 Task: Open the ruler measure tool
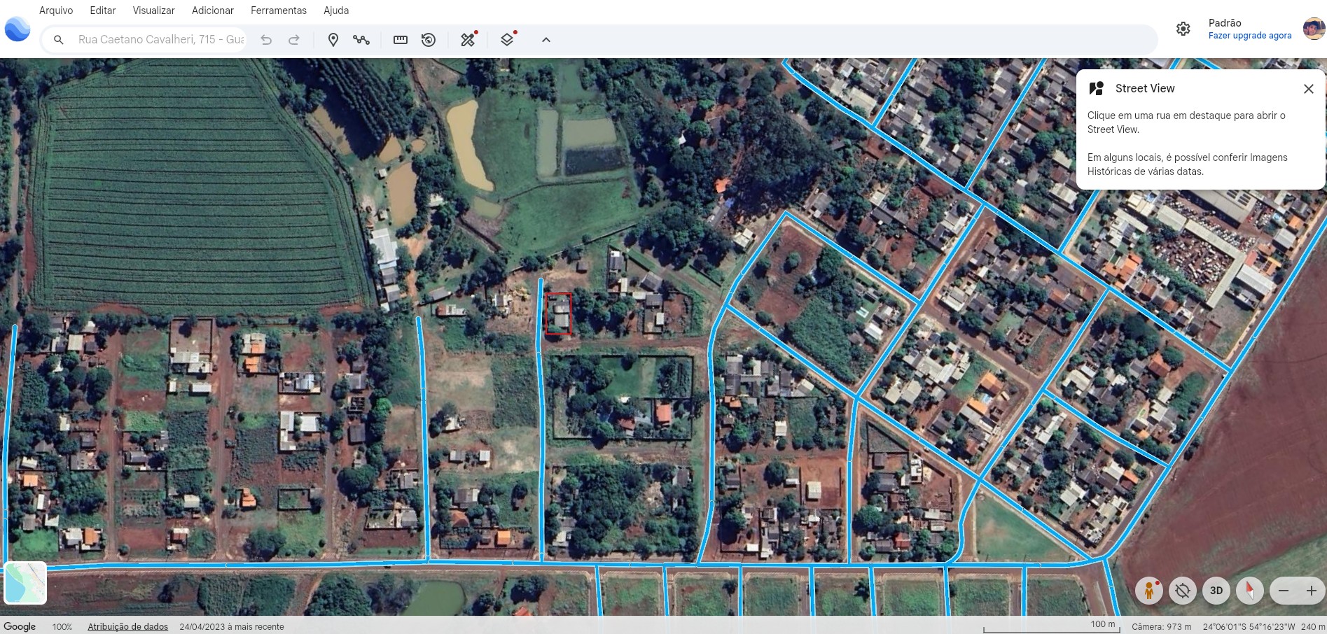[401, 40]
